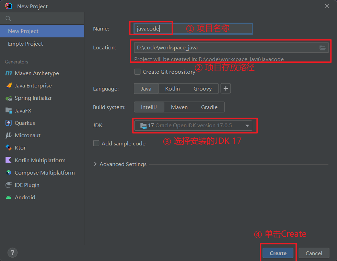
Task: Click the 'Location:' label
Action: click(104, 47)
